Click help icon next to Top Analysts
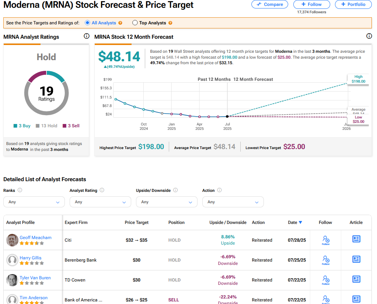 [170, 23]
